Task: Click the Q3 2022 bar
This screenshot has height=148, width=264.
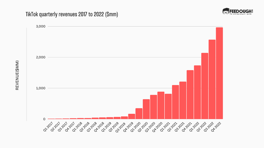Action: click(x=212, y=80)
